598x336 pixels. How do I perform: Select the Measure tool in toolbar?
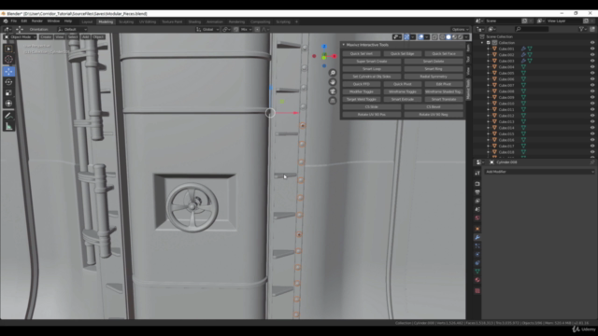(x=8, y=127)
